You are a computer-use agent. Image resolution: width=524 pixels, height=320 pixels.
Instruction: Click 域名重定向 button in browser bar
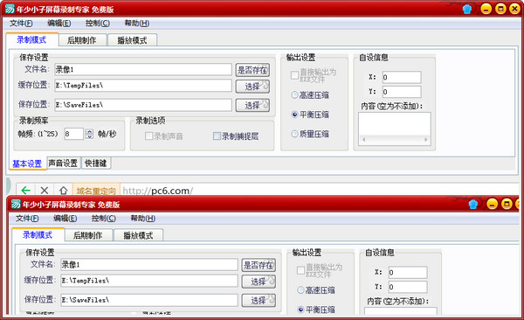click(x=96, y=191)
